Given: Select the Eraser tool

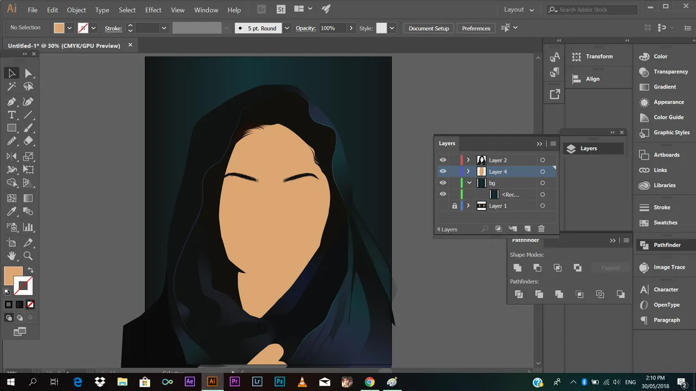Looking at the screenshot, I should point(28,141).
